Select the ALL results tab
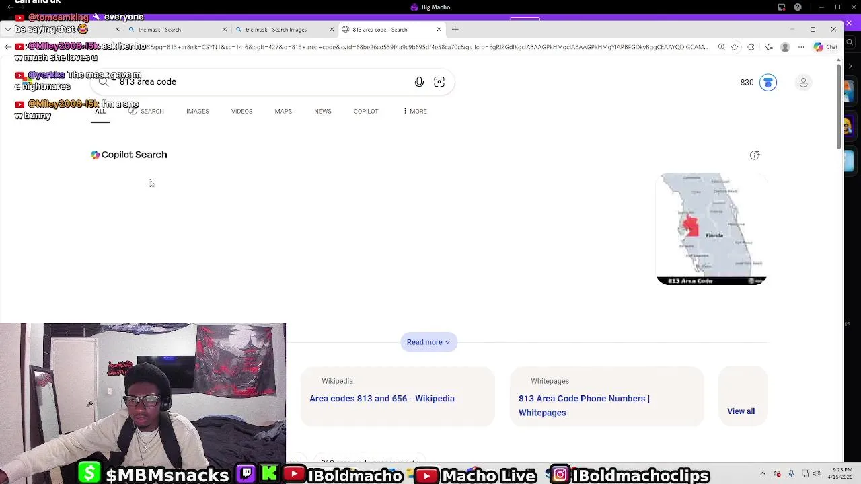The image size is (861, 484). point(100,111)
